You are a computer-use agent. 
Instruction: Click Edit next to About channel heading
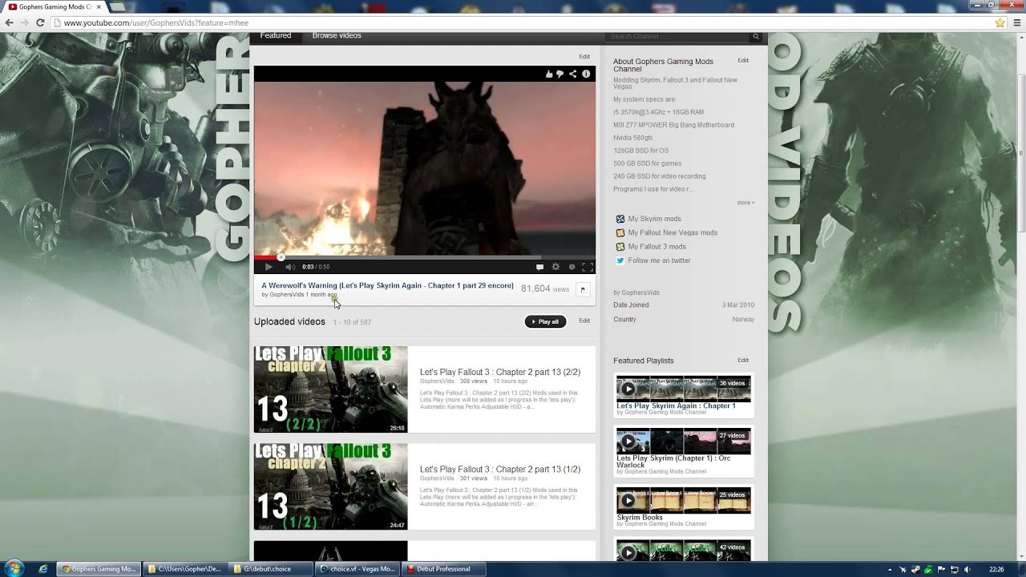pos(743,60)
